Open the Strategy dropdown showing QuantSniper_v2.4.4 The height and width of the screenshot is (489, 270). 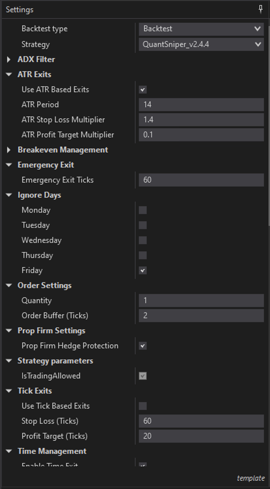[201, 44]
